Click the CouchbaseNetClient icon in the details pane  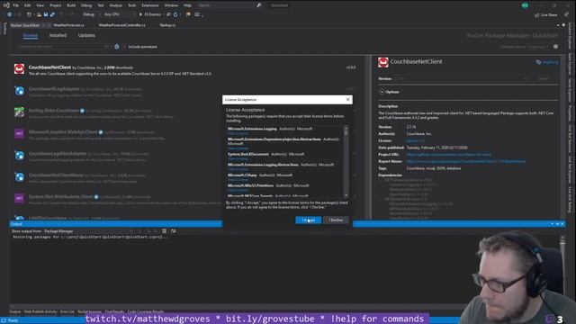[383, 62]
